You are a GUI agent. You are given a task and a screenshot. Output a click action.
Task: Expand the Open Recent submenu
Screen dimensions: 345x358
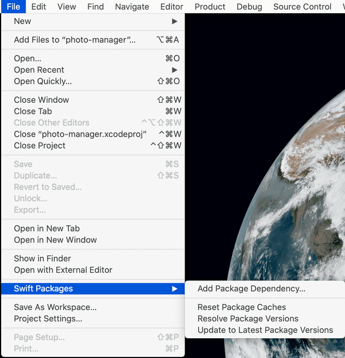point(93,70)
